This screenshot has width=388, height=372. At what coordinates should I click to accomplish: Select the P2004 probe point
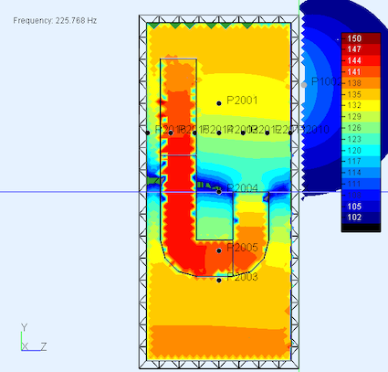pyautogui.click(x=219, y=192)
